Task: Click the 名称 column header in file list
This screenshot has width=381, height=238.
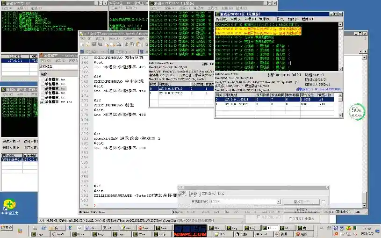Action: pos(58,74)
